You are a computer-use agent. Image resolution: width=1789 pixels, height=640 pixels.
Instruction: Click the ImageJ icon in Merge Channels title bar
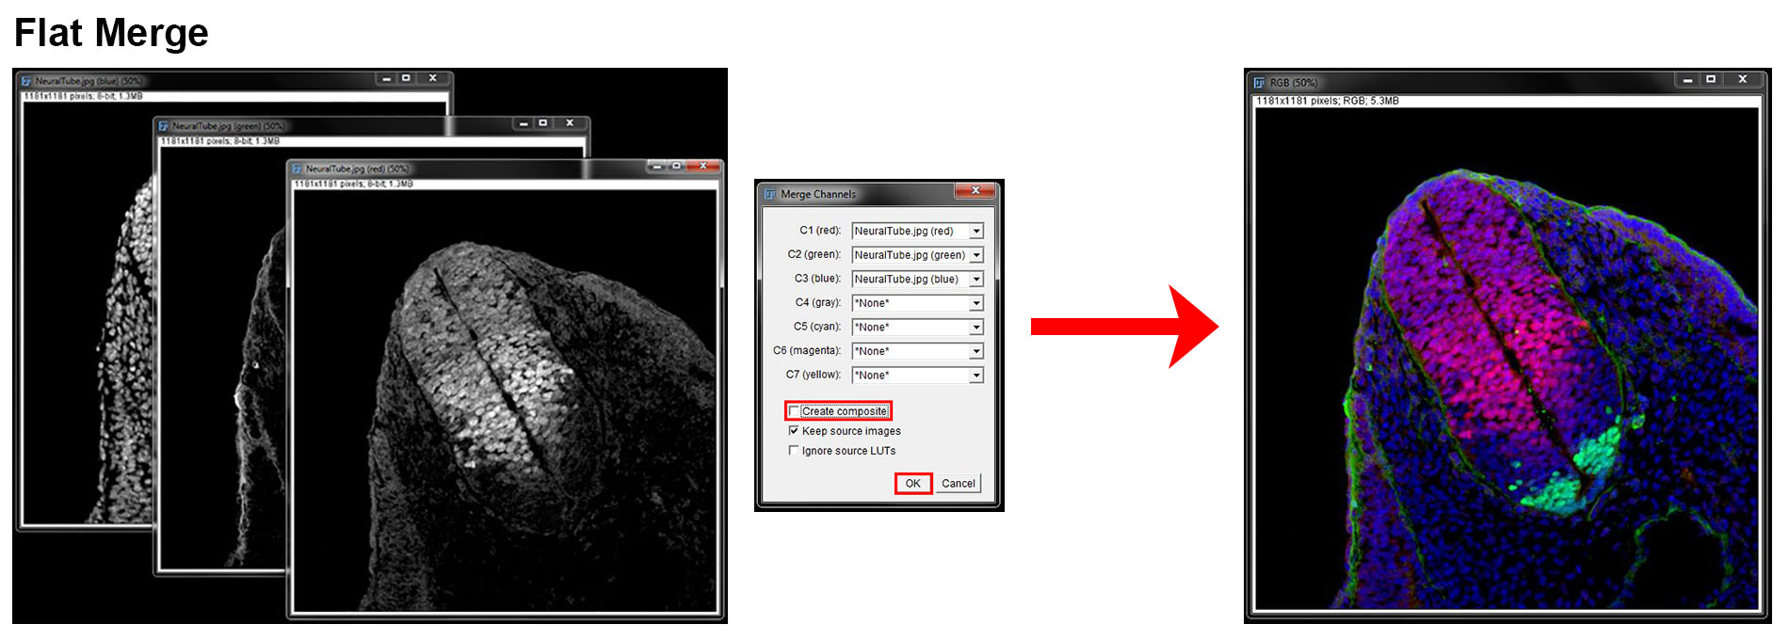pyautogui.click(x=770, y=194)
